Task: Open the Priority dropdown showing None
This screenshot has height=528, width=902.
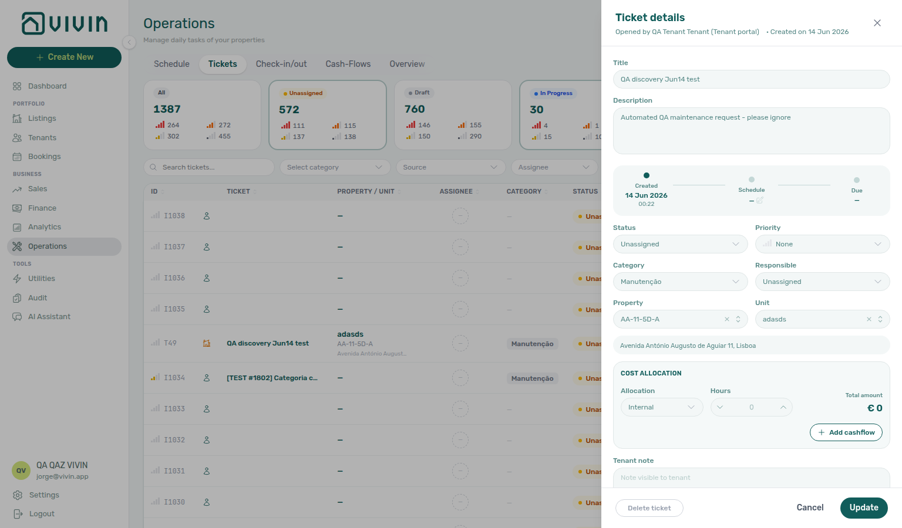Action: [x=822, y=244]
